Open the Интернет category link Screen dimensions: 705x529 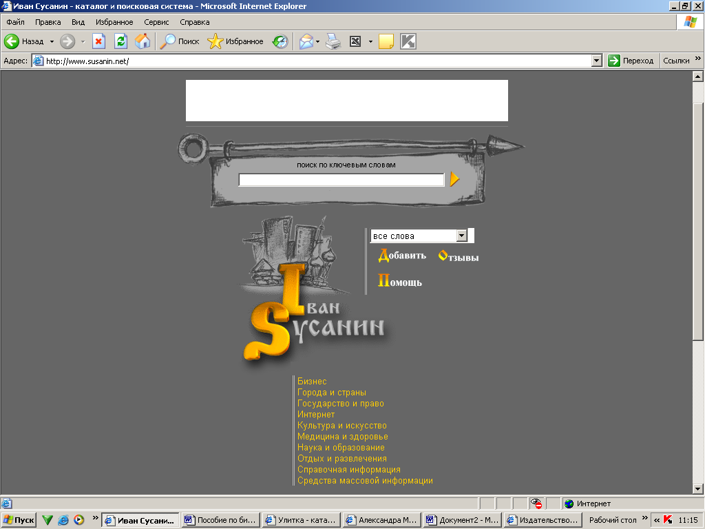click(x=316, y=414)
